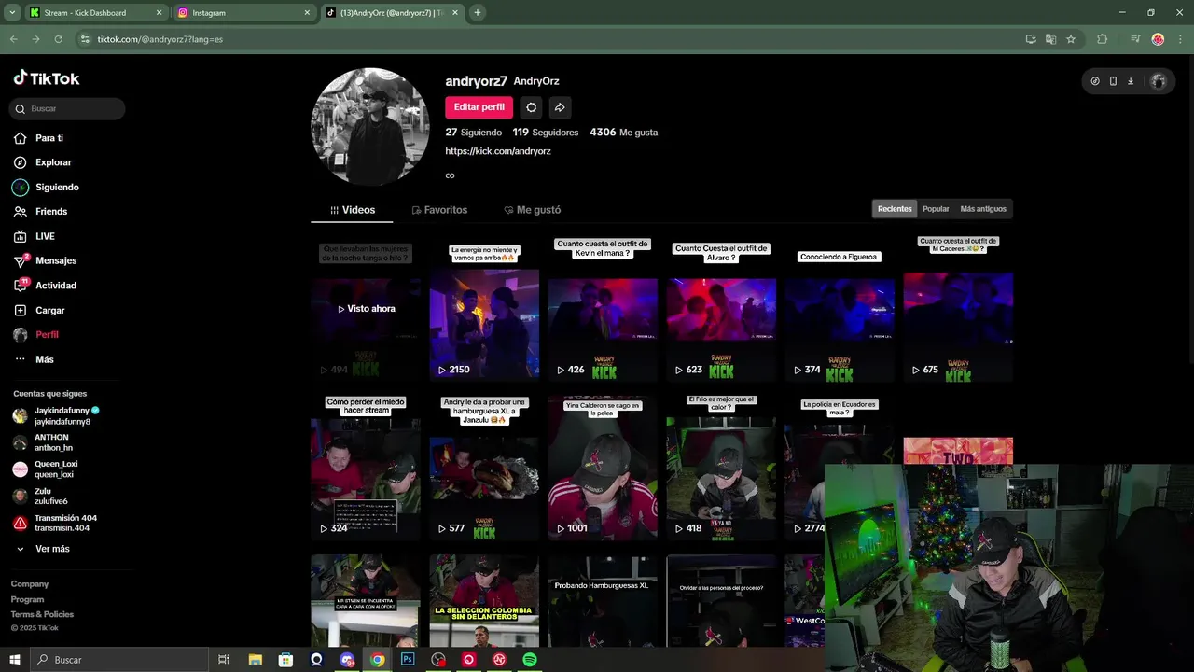Viewport: 1194px width, 672px height.
Task: Click the translate page icon
Action: pos(1050,39)
